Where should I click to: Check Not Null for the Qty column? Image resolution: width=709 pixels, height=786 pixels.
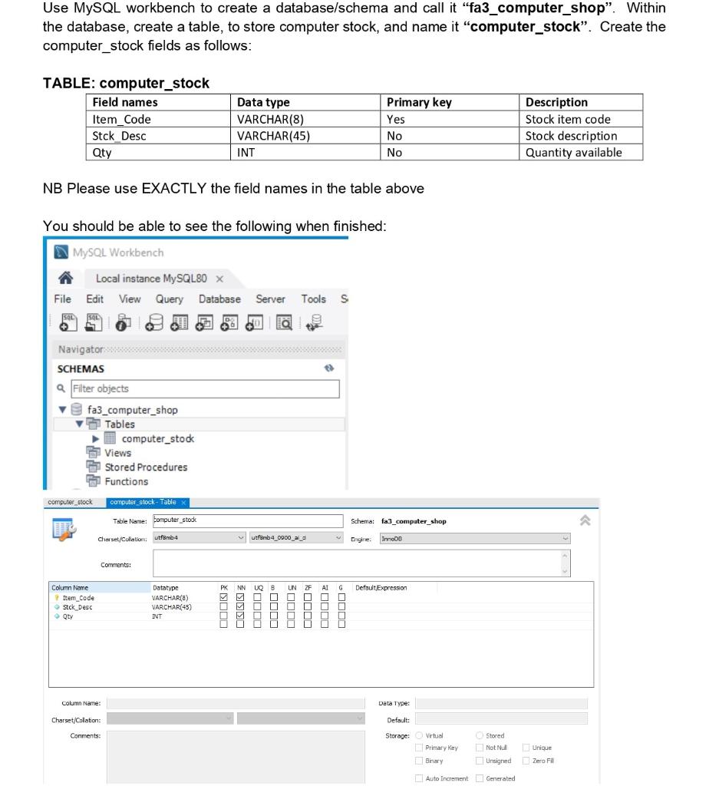click(240, 616)
